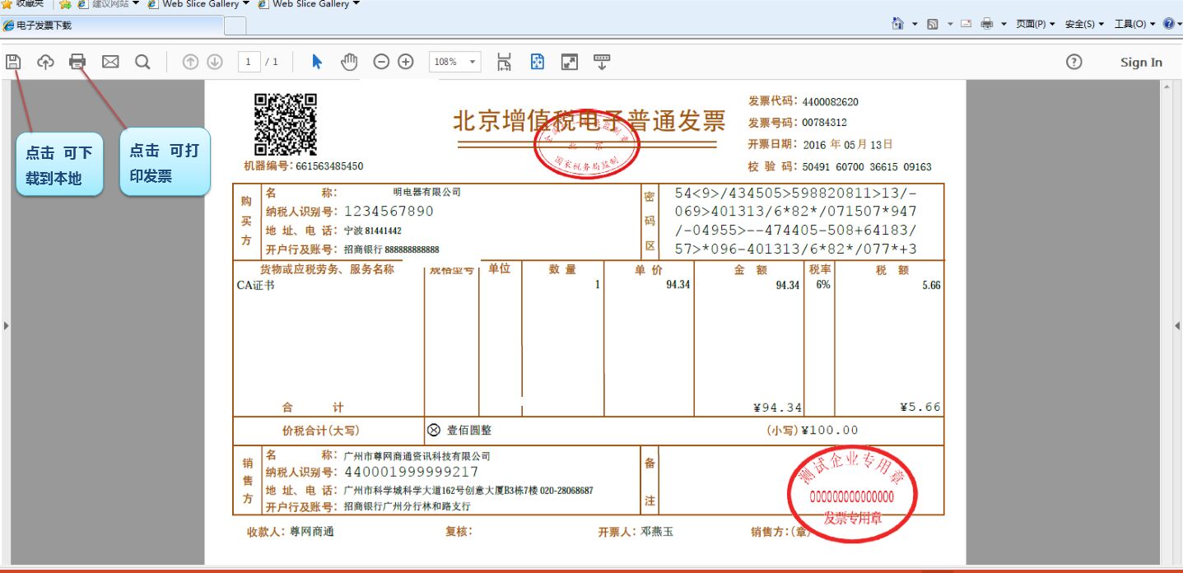
Task: Switch to the 电子发票下载 browser tab
Action: pyautogui.click(x=111, y=26)
